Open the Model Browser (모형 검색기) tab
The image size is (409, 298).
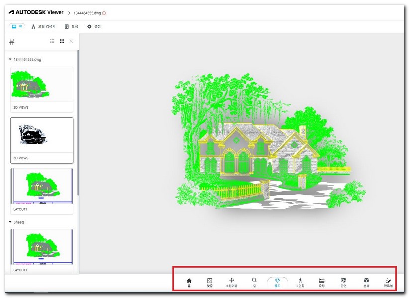[x=43, y=26]
